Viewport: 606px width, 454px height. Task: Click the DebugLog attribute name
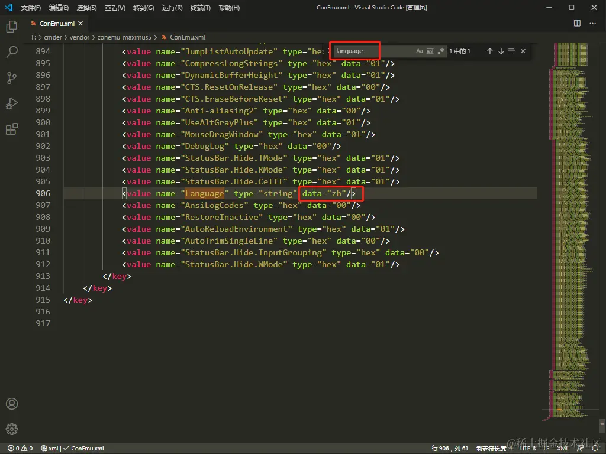tap(204, 147)
